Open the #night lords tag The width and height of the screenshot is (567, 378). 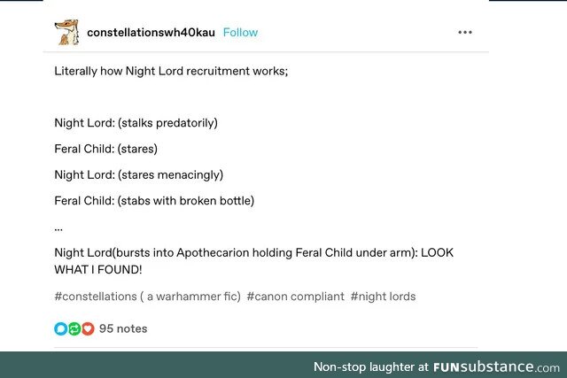point(384,297)
